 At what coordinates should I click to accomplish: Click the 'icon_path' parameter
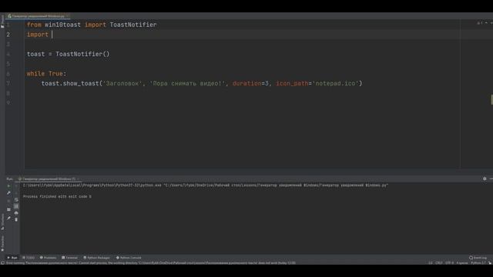pos(292,83)
